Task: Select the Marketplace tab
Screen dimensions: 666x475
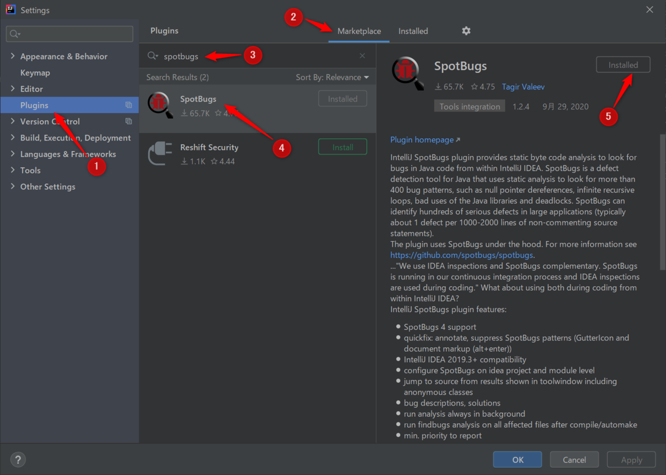Action: (x=359, y=31)
